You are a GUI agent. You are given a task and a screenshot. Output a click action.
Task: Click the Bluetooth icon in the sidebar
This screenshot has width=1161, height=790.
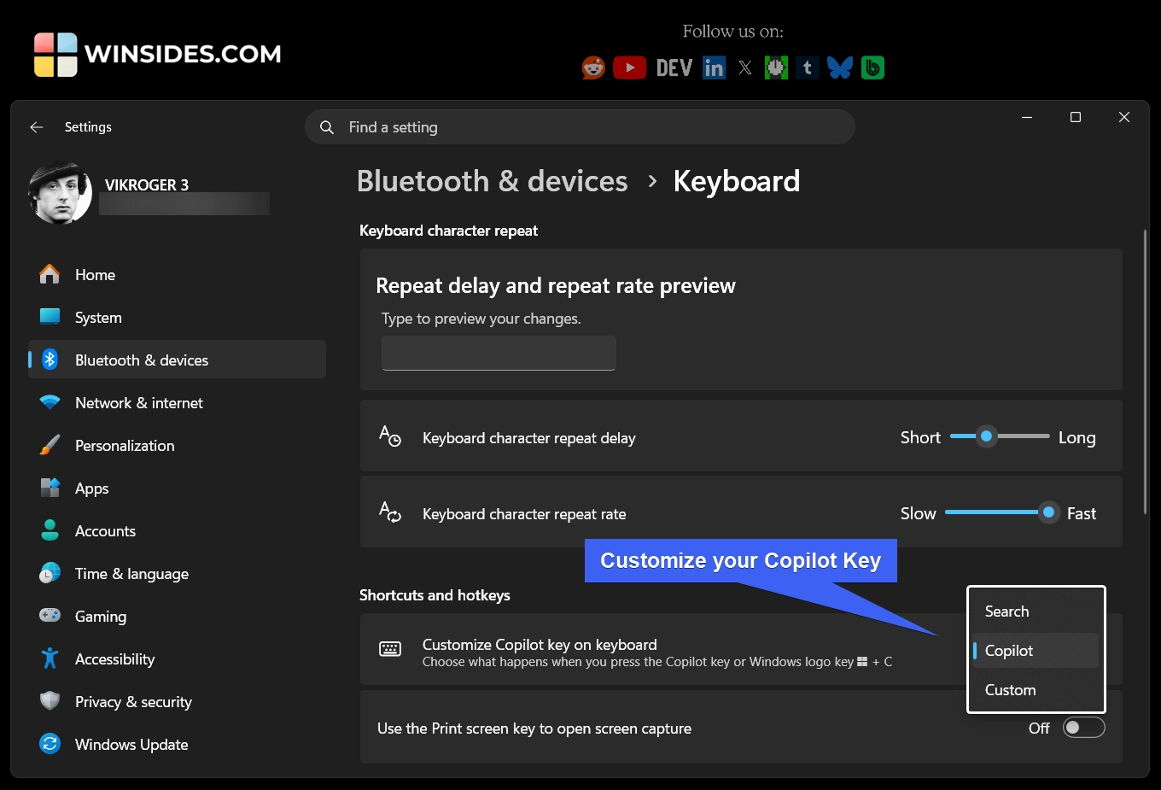(50, 360)
